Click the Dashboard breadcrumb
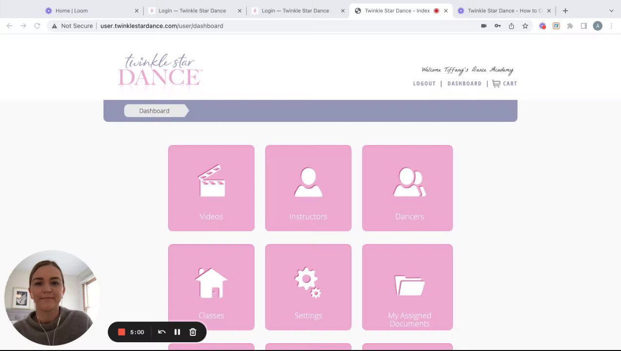 [155, 111]
